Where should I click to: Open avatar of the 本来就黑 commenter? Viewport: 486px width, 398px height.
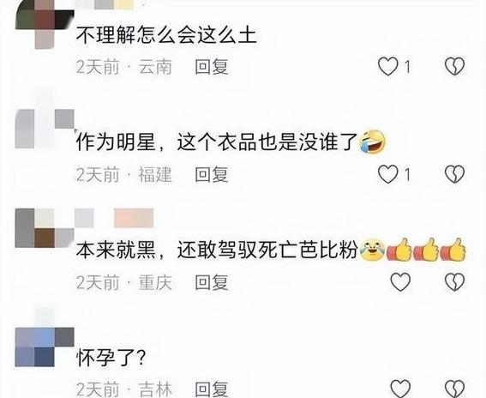(x=45, y=228)
